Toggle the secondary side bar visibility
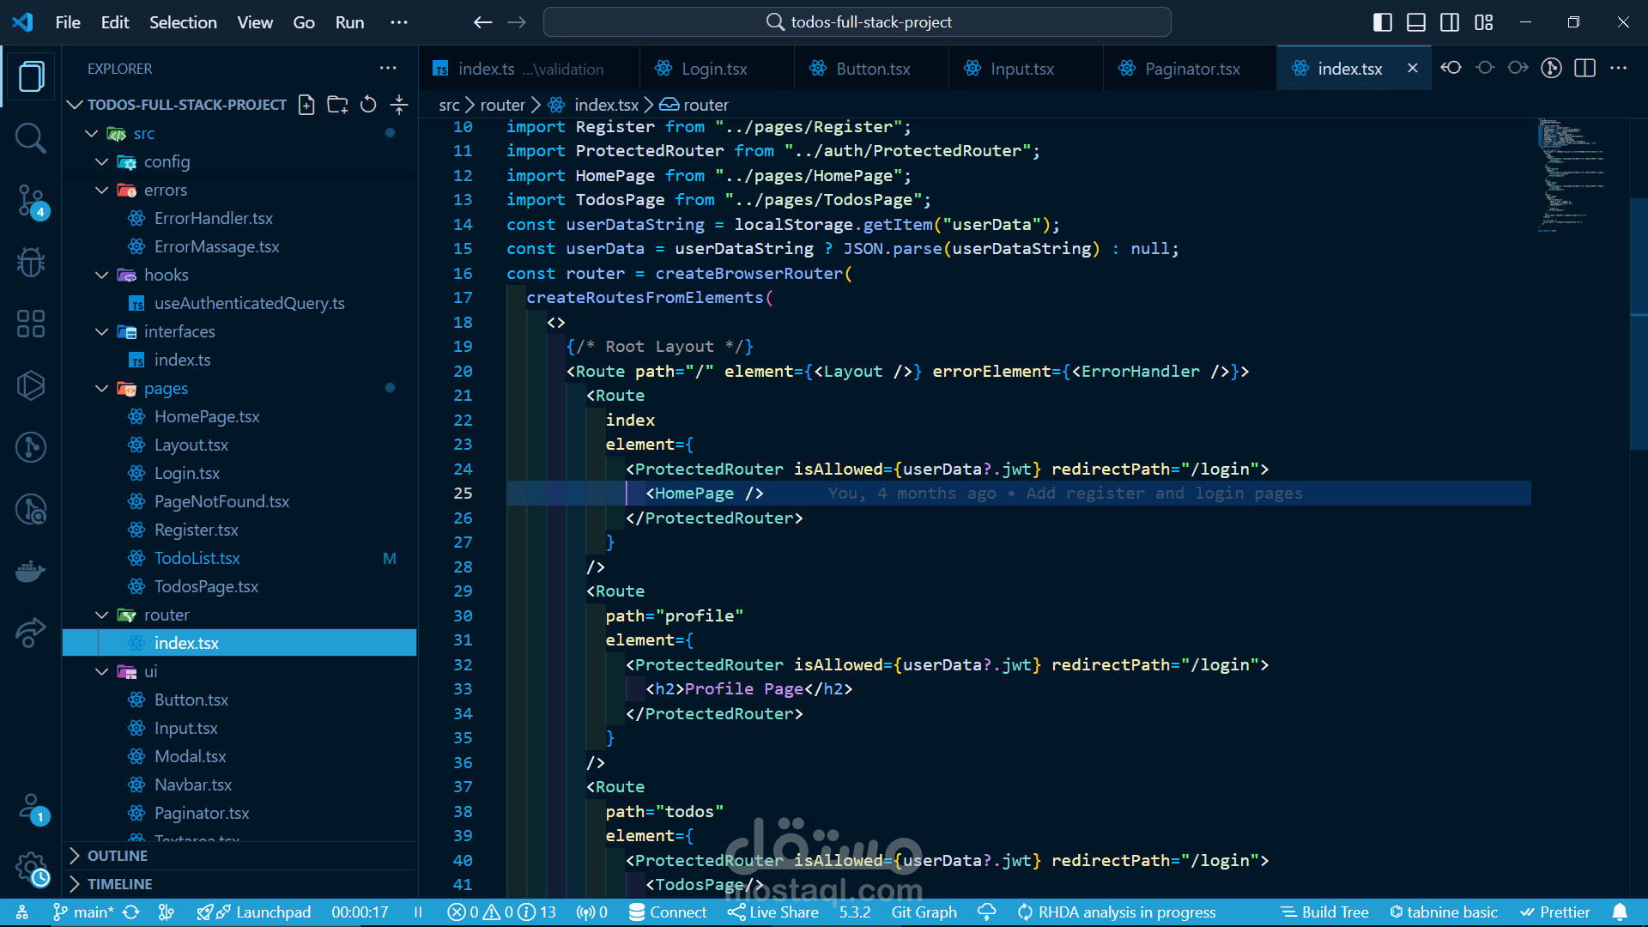The width and height of the screenshot is (1648, 927). pos(1450,22)
